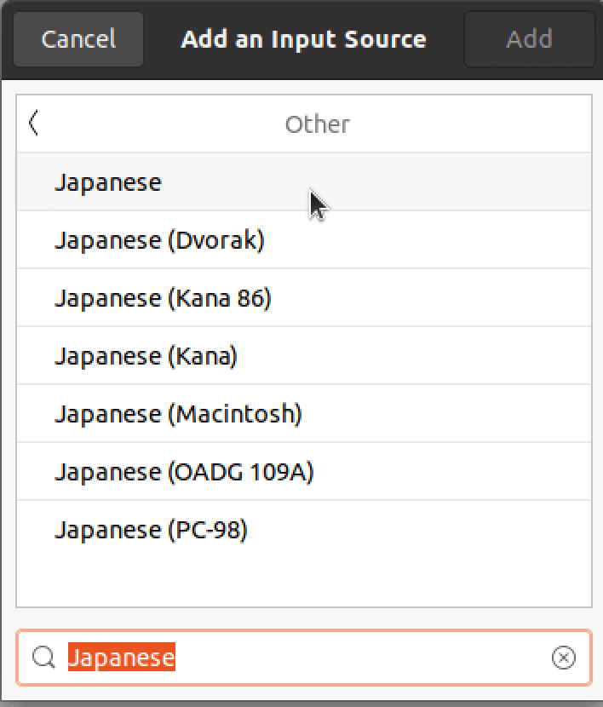Select the plain Japanese layout
The width and height of the screenshot is (603, 707).
click(304, 182)
